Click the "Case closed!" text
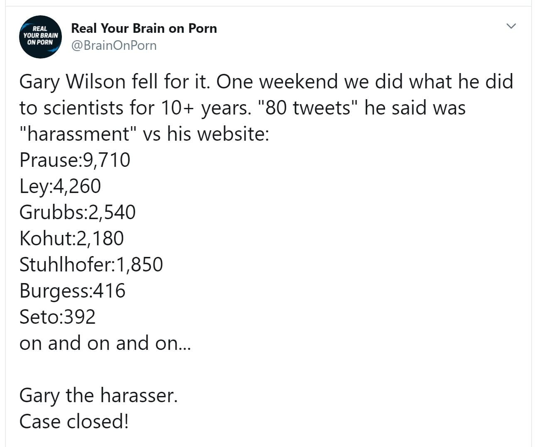Viewport: 537px width, 447px height. [74, 421]
